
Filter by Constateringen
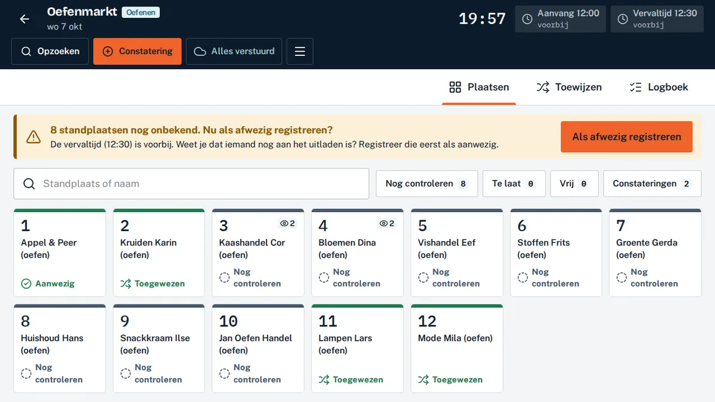click(652, 183)
